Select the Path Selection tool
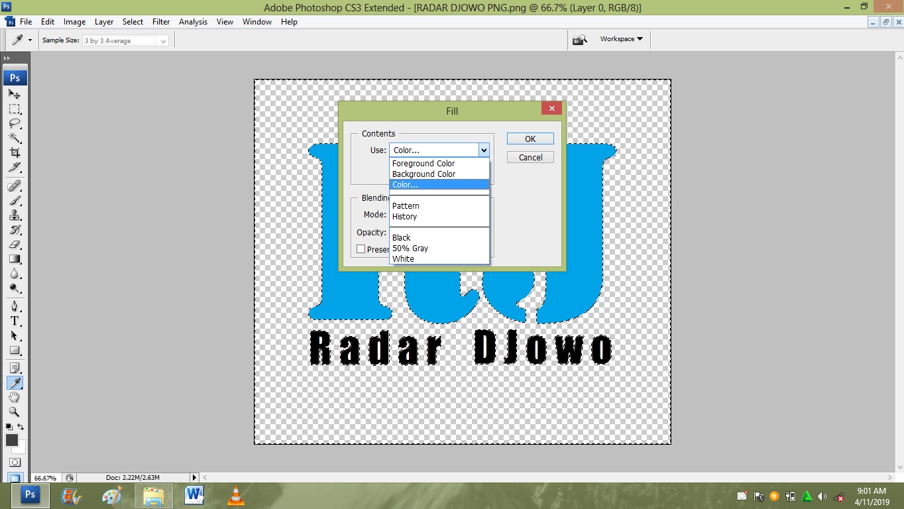 point(15,335)
